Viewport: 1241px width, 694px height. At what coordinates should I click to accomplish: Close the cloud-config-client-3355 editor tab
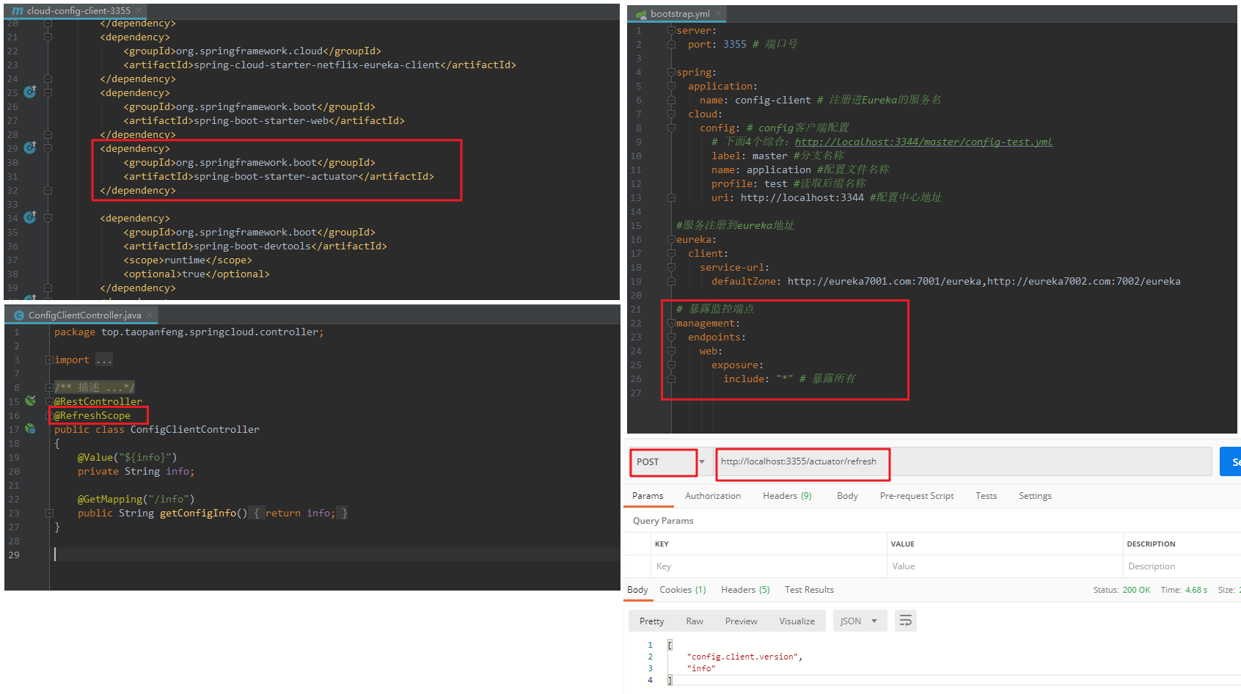pos(139,11)
